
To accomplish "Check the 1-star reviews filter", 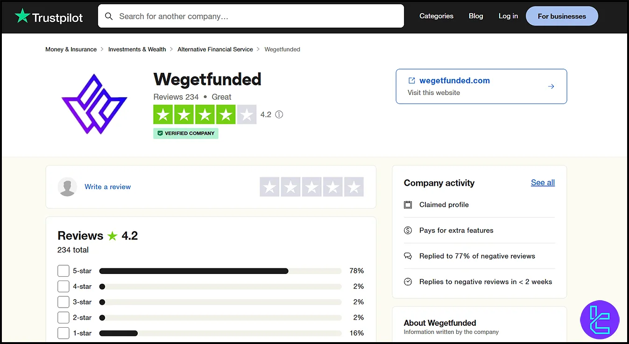I will (x=63, y=333).
